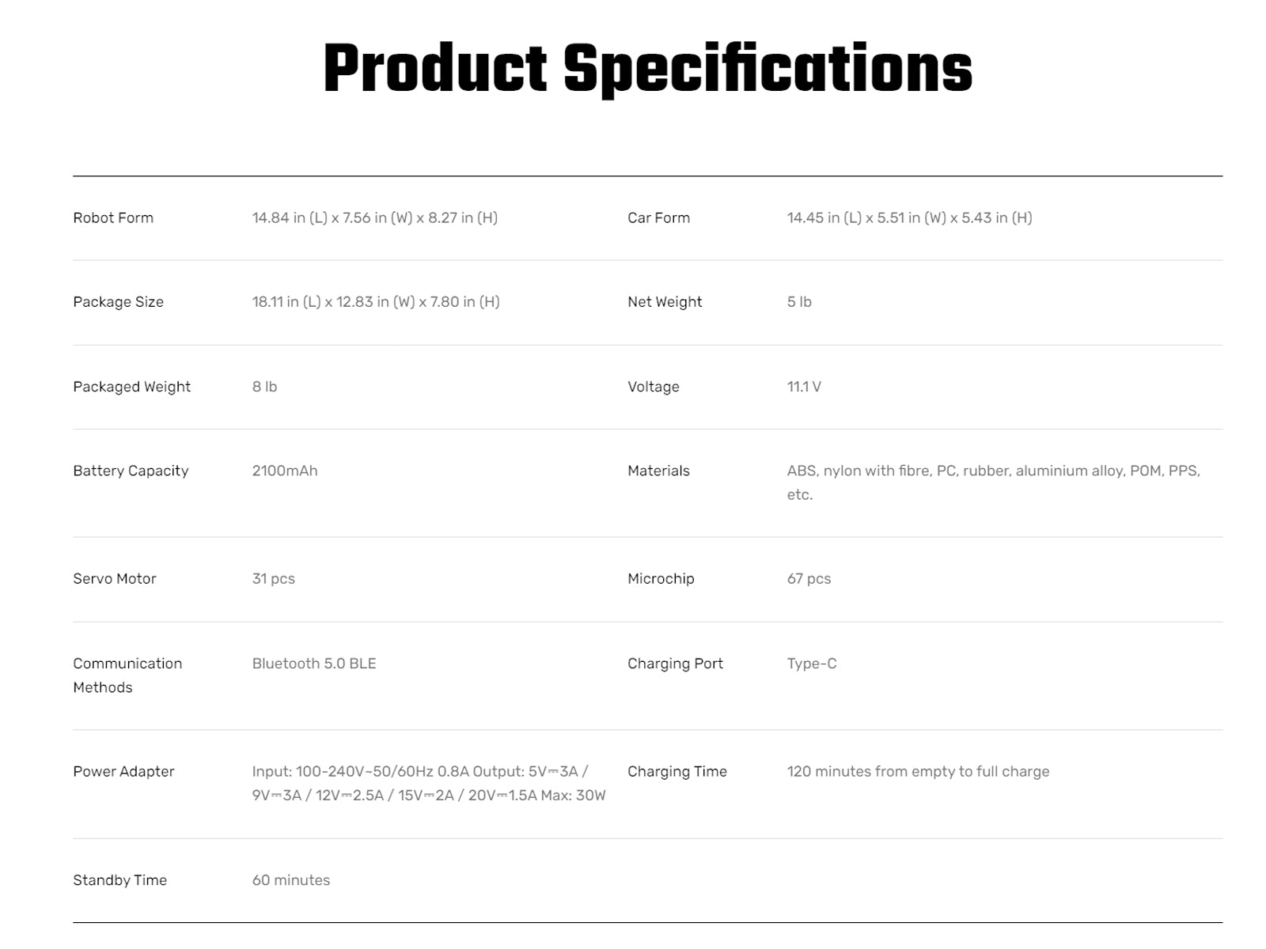Select the Car Form dimensions value

[909, 217]
